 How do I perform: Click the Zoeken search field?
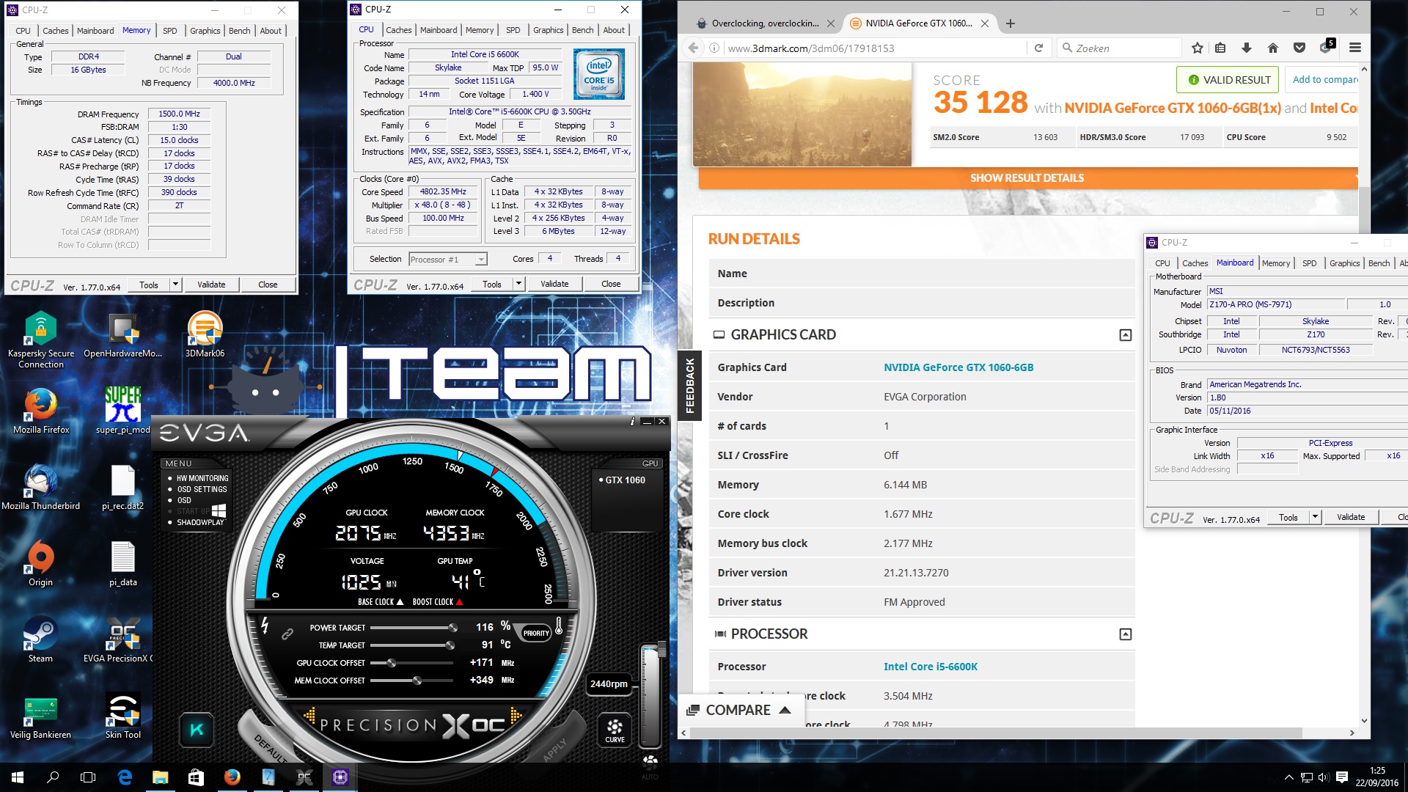pyautogui.click(x=1118, y=48)
